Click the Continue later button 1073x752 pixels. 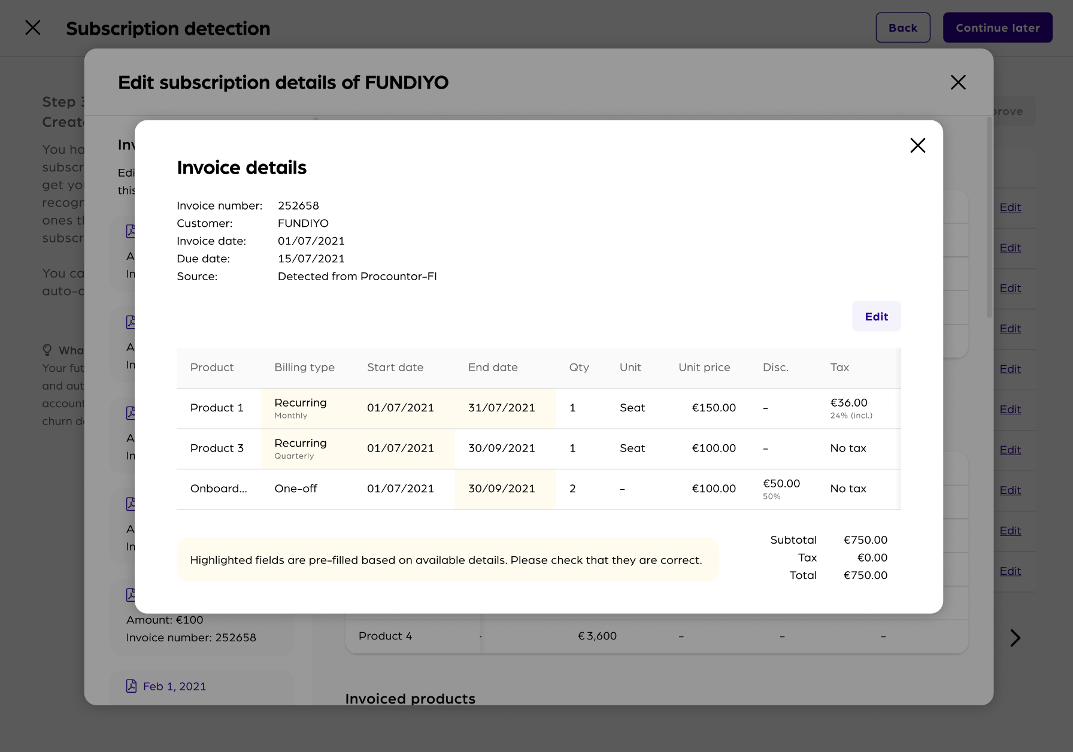pyautogui.click(x=998, y=28)
